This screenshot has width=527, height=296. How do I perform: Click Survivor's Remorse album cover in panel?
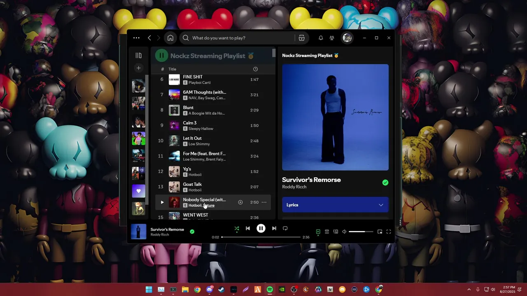pos(335,117)
